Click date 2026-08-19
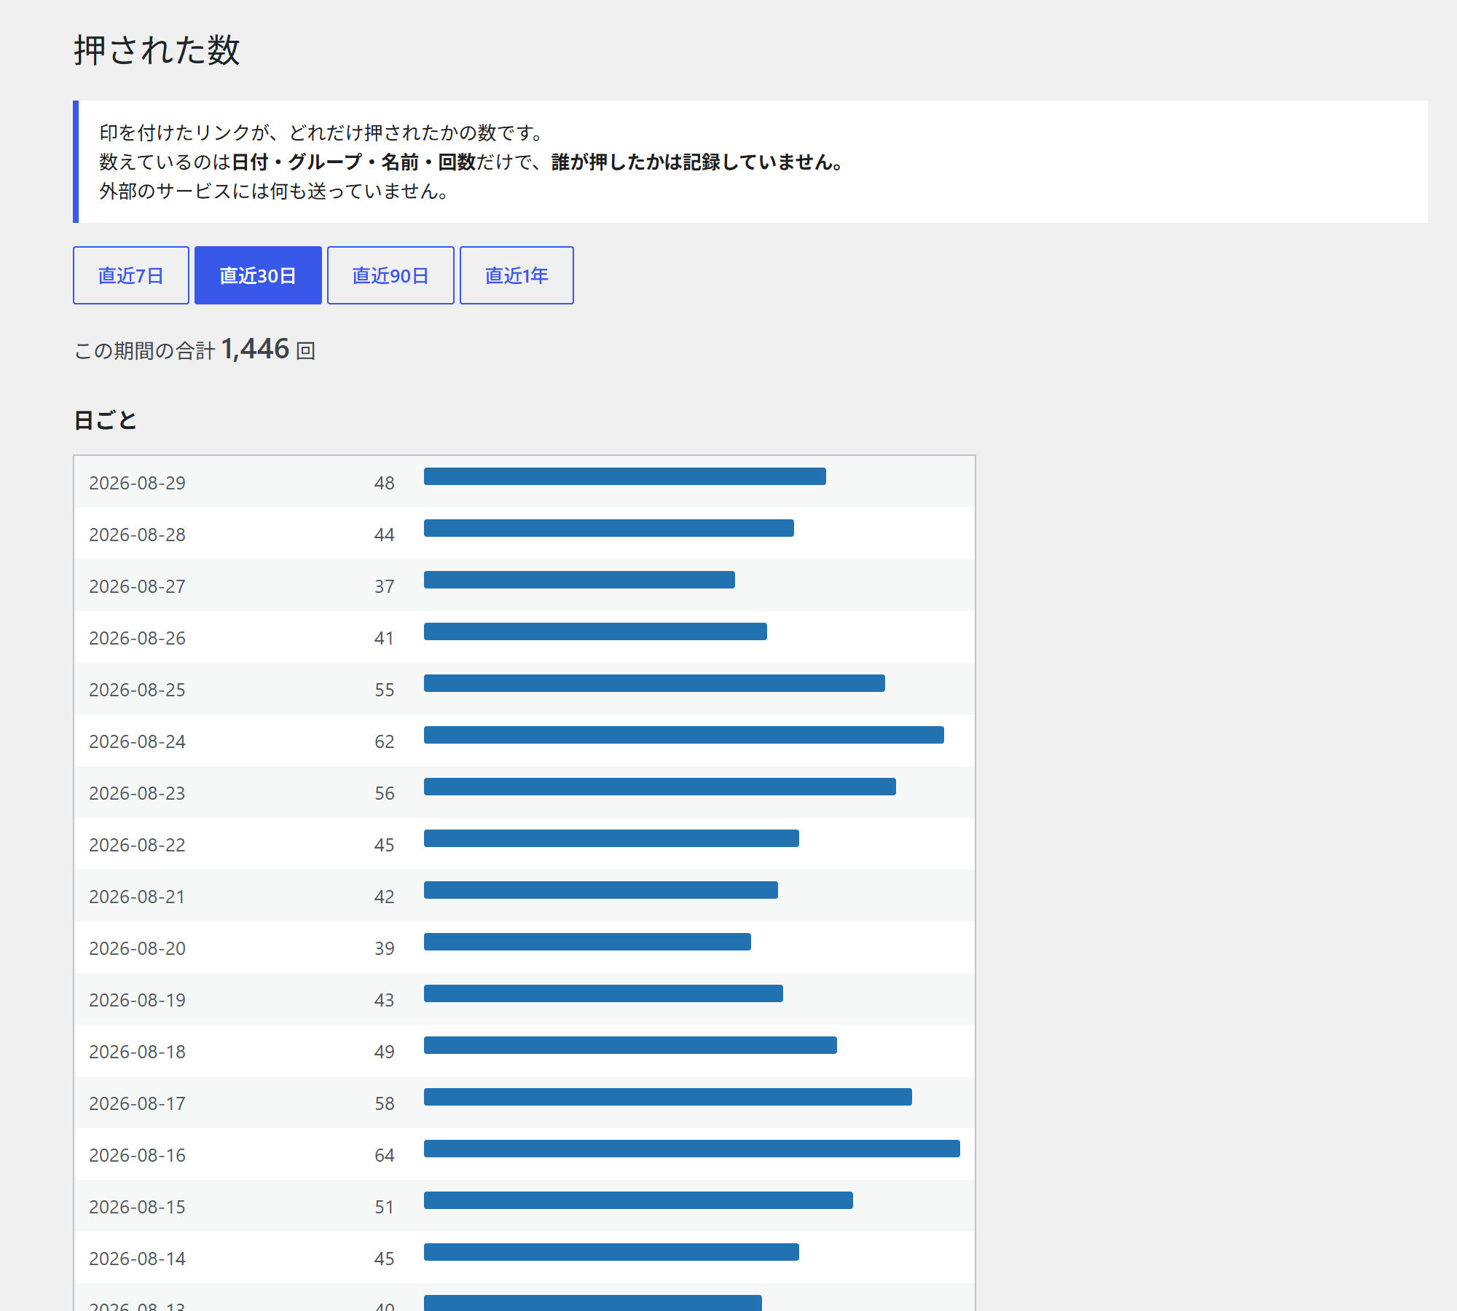This screenshot has height=1311, width=1457. point(137,1000)
